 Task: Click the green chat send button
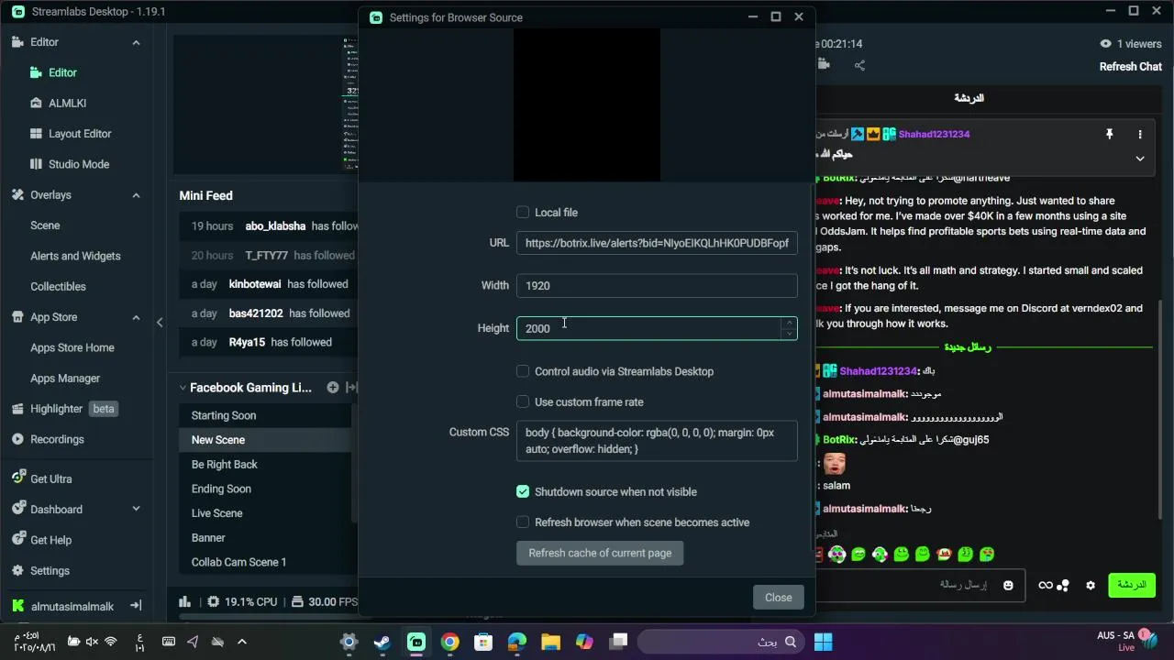pyautogui.click(x=1132, y=585)
